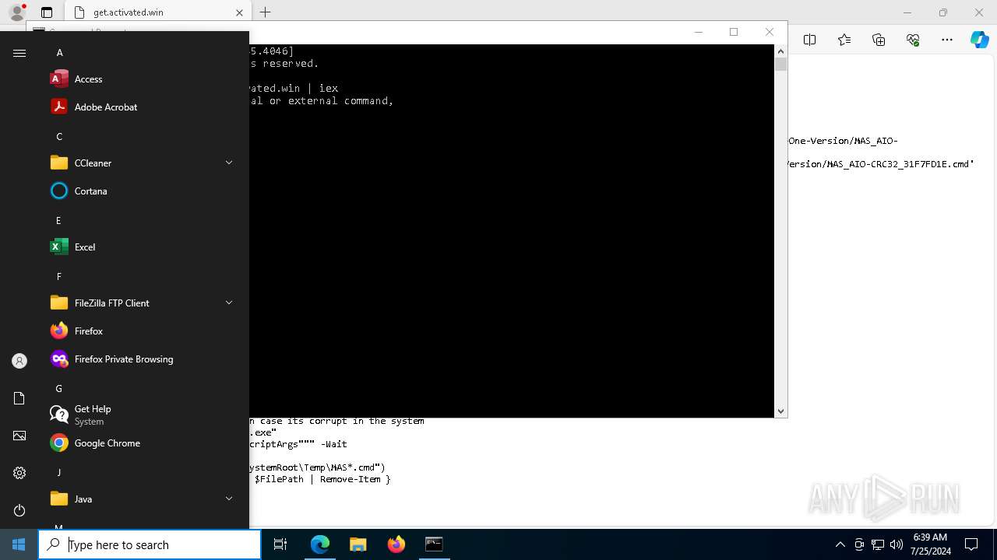Open Edge tab actions menu

(x=47, y=12)
